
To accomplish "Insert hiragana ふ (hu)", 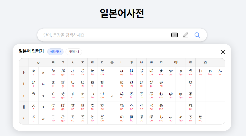I will tap(132, 96).
